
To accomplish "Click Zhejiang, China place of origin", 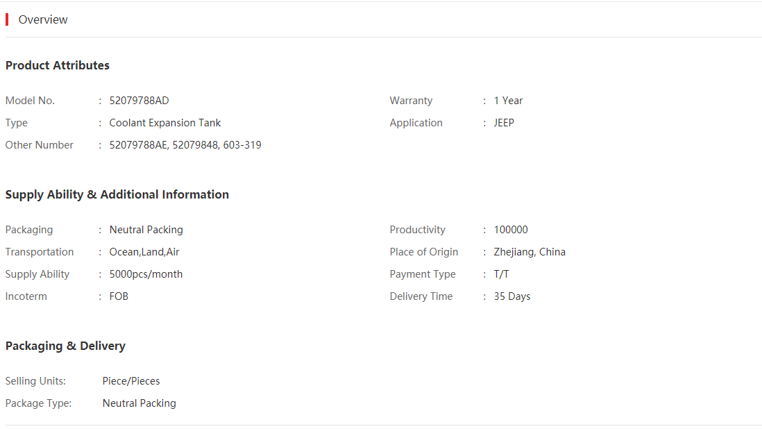I will pos(530,252).
